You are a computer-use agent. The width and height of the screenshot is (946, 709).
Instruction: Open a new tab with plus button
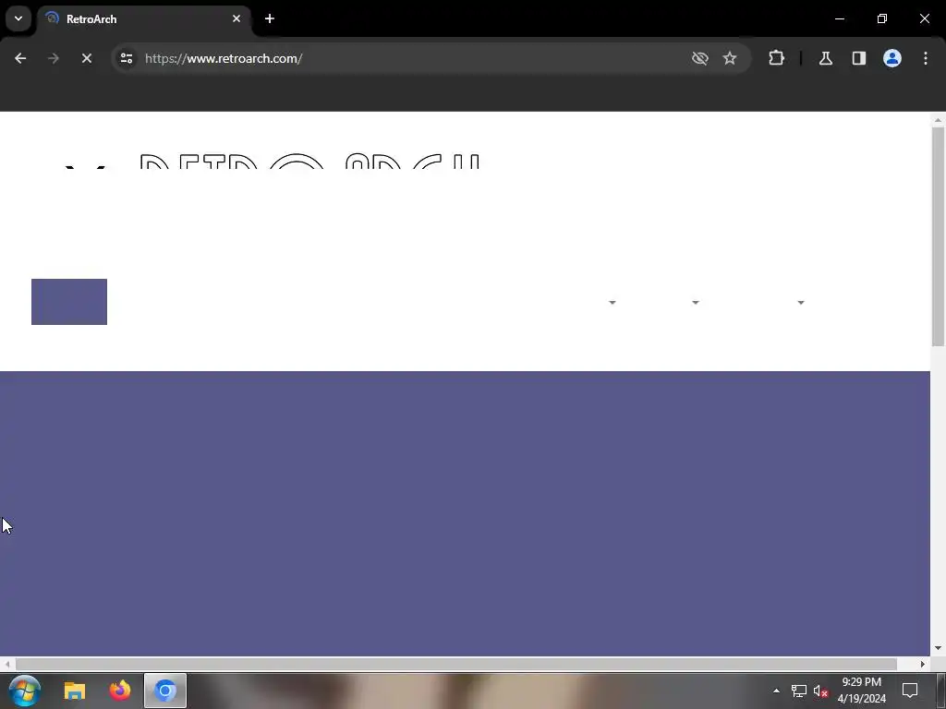270,18
